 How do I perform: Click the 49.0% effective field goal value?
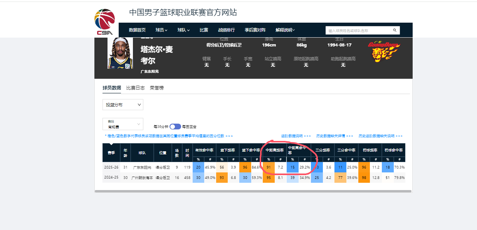pos(210,178)
